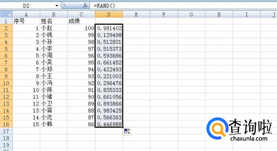
Task: Select cell containing 0.835333
Action: click(109, 90)
